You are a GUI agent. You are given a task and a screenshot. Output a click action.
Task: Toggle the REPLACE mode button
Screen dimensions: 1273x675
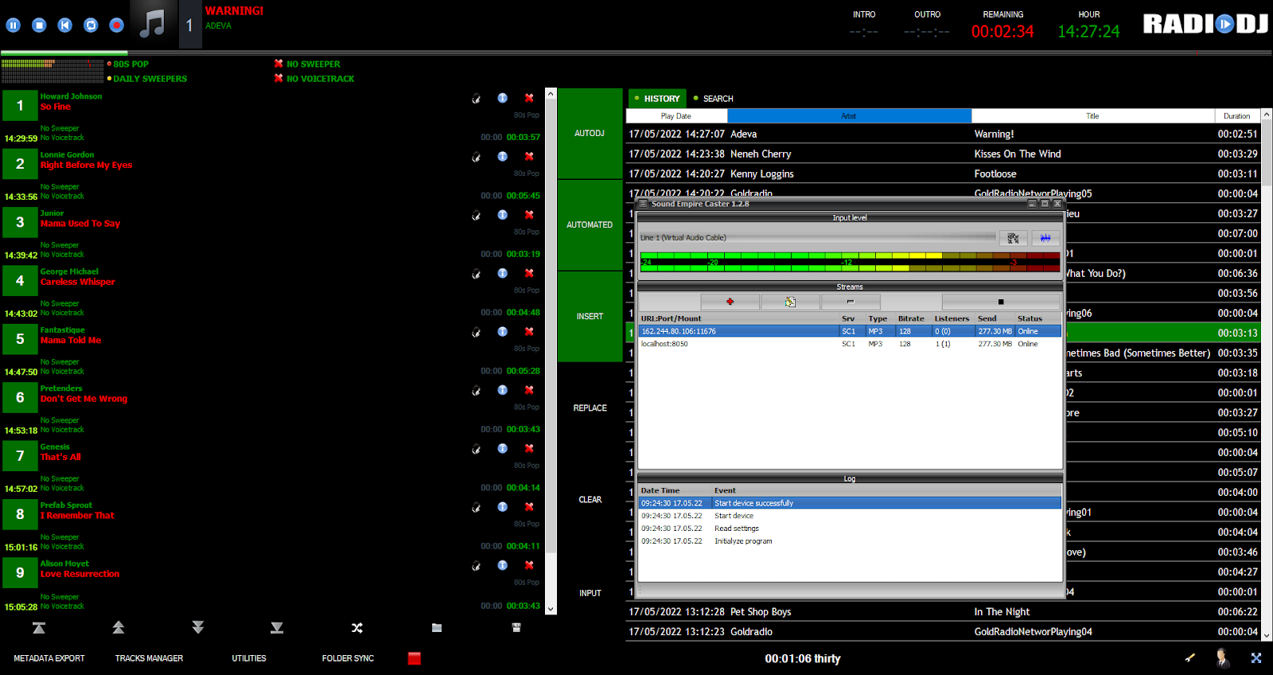590,408
